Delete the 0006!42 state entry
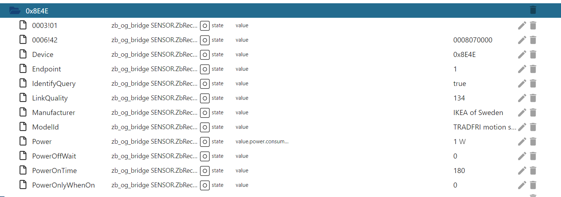The height and width of the screenshot is (197, 561). click(533, 40)
